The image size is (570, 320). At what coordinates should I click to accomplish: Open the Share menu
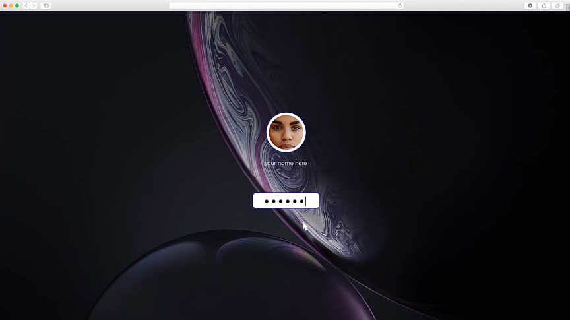click(x=544, y=5)
